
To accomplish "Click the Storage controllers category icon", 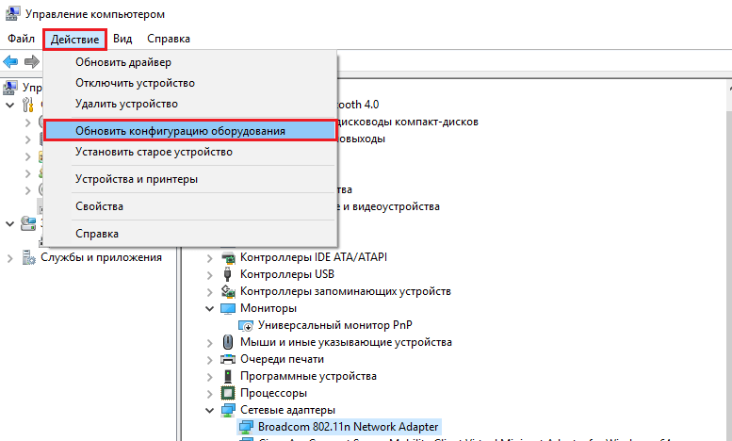I will (228, 291).
